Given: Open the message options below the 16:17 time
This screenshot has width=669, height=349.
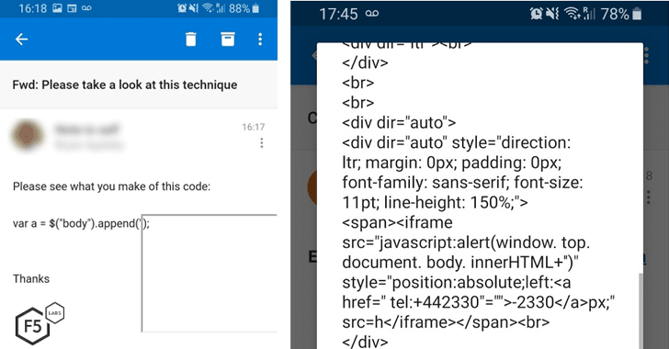Looking at the screenshot, I should 262,143.
